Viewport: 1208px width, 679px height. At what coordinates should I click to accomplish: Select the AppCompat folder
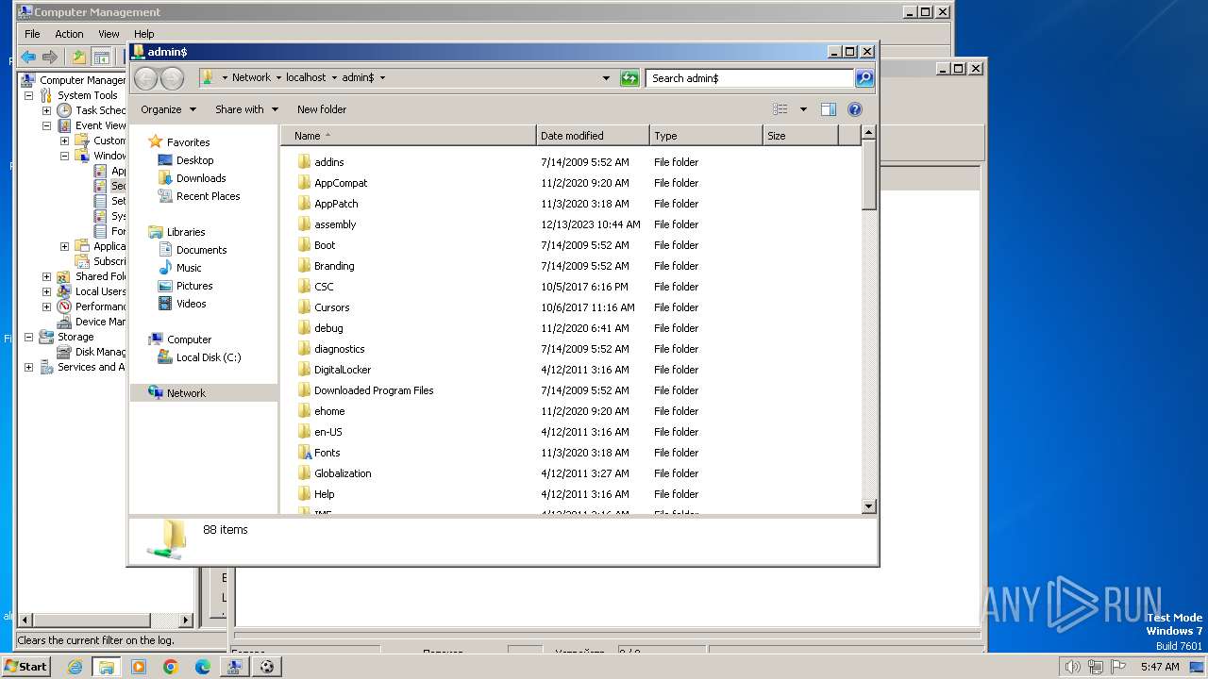341,183
